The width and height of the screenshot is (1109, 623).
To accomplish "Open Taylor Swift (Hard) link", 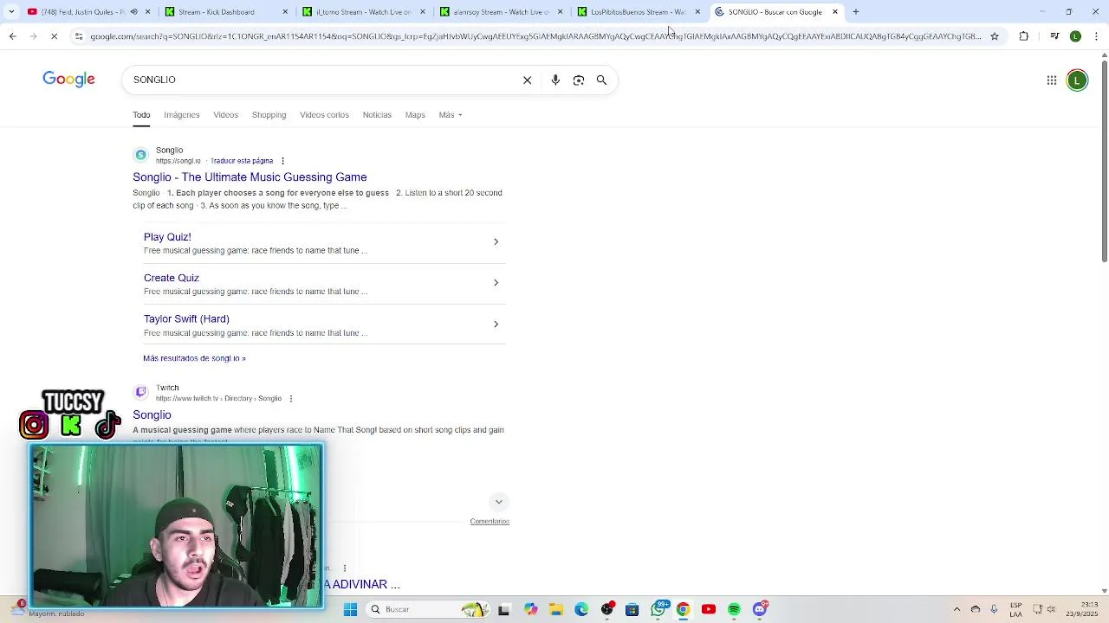I will [x=186, y=319].
